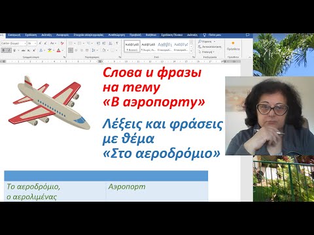This screenshot has height=235, width=314.
Task: Click the Comments icon in title bar
Action: pyautogui.click(x=247, y=35)
